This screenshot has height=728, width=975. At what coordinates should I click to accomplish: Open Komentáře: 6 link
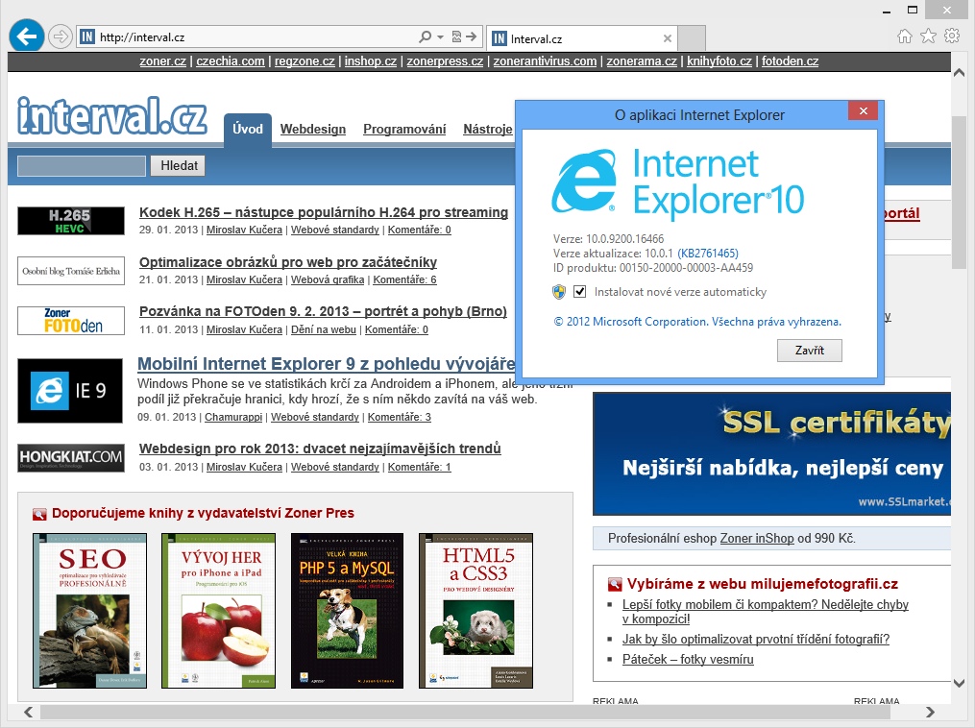404,279
